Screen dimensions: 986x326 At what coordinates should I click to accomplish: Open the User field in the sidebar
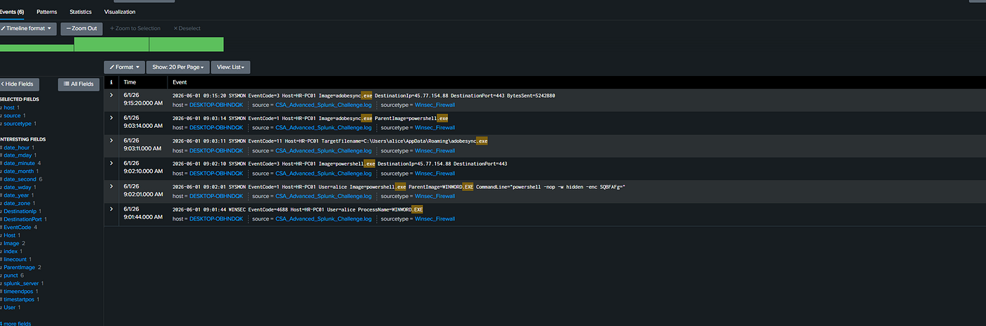[11, 307]
